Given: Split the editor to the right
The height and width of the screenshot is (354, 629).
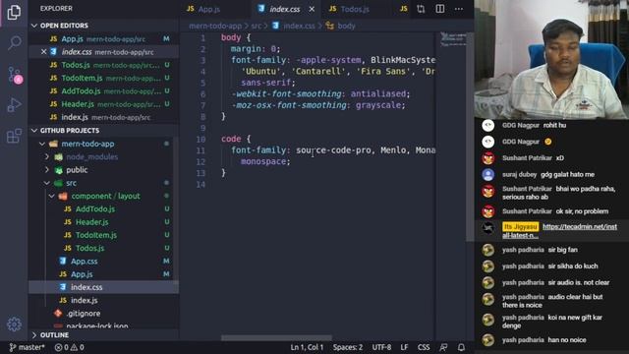Looking at the screenshot, I should pyautogui.click(x=440, y=9).
